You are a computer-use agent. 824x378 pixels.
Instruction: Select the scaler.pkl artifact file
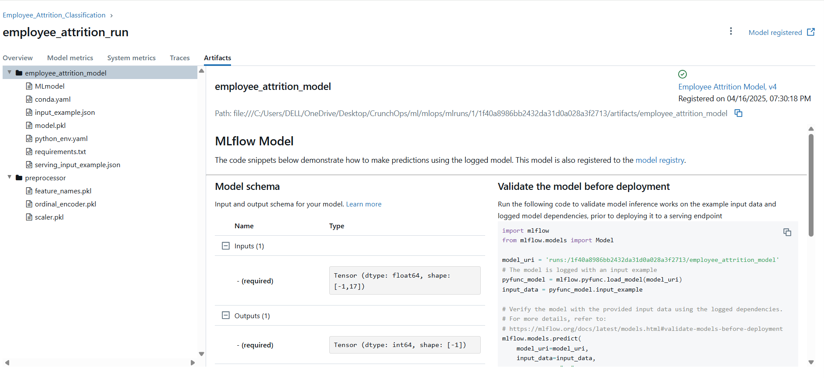49,217
